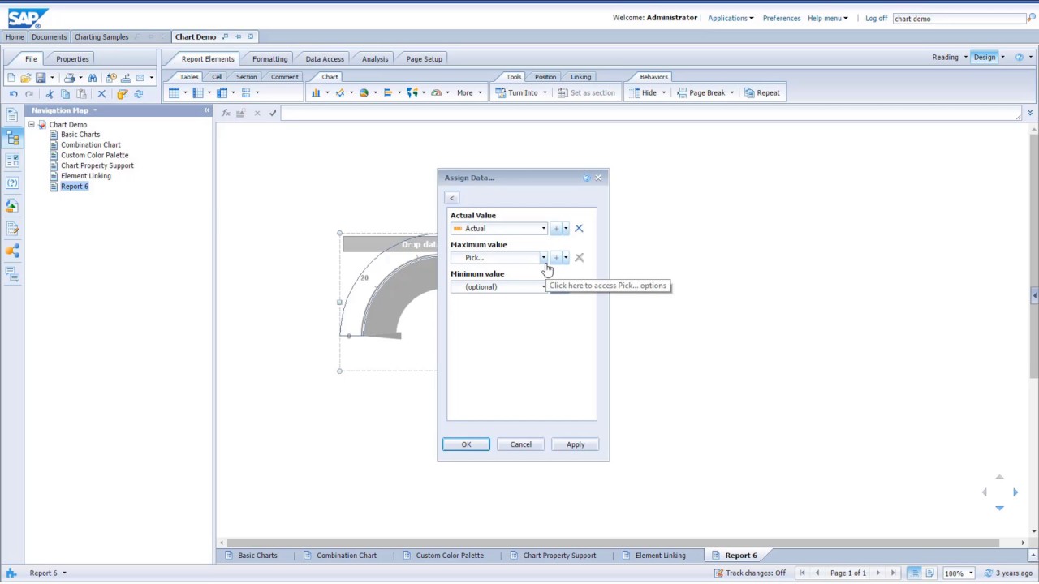Click the New document icon
The width and height of the screenshot is (1039, 584).
(11, 78)
